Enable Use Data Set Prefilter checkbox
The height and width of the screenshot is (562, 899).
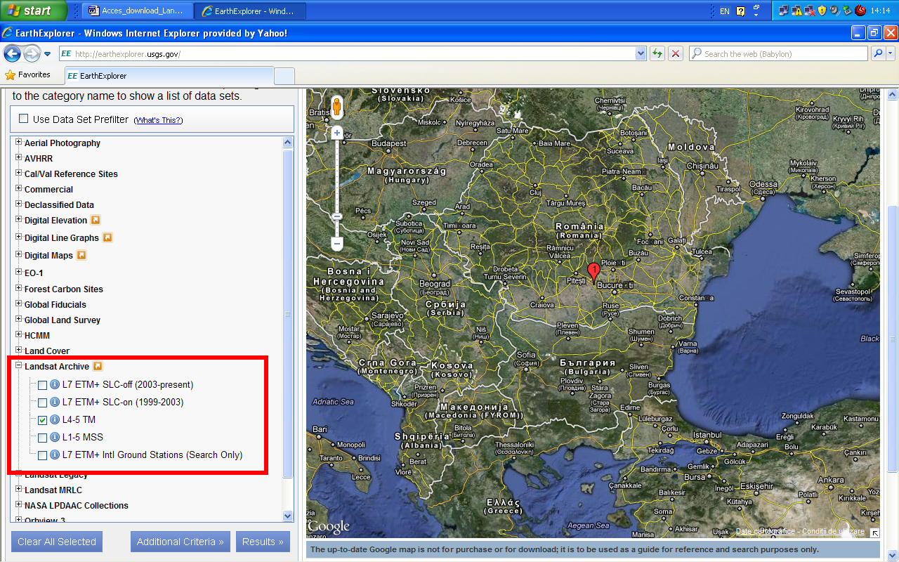click(24, 119)
